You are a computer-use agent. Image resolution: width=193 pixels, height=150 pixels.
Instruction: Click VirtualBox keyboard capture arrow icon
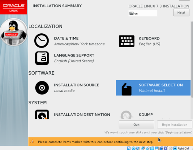(x=175, y=148)
